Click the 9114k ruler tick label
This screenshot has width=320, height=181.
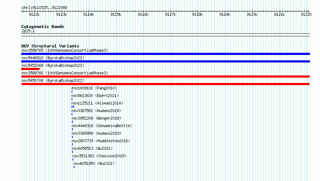tap(88, 14)
